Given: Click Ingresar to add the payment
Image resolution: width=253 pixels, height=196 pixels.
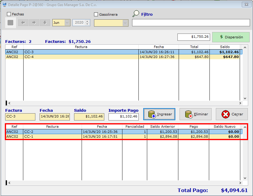Looking at the screenshot, I should (159, 114).
